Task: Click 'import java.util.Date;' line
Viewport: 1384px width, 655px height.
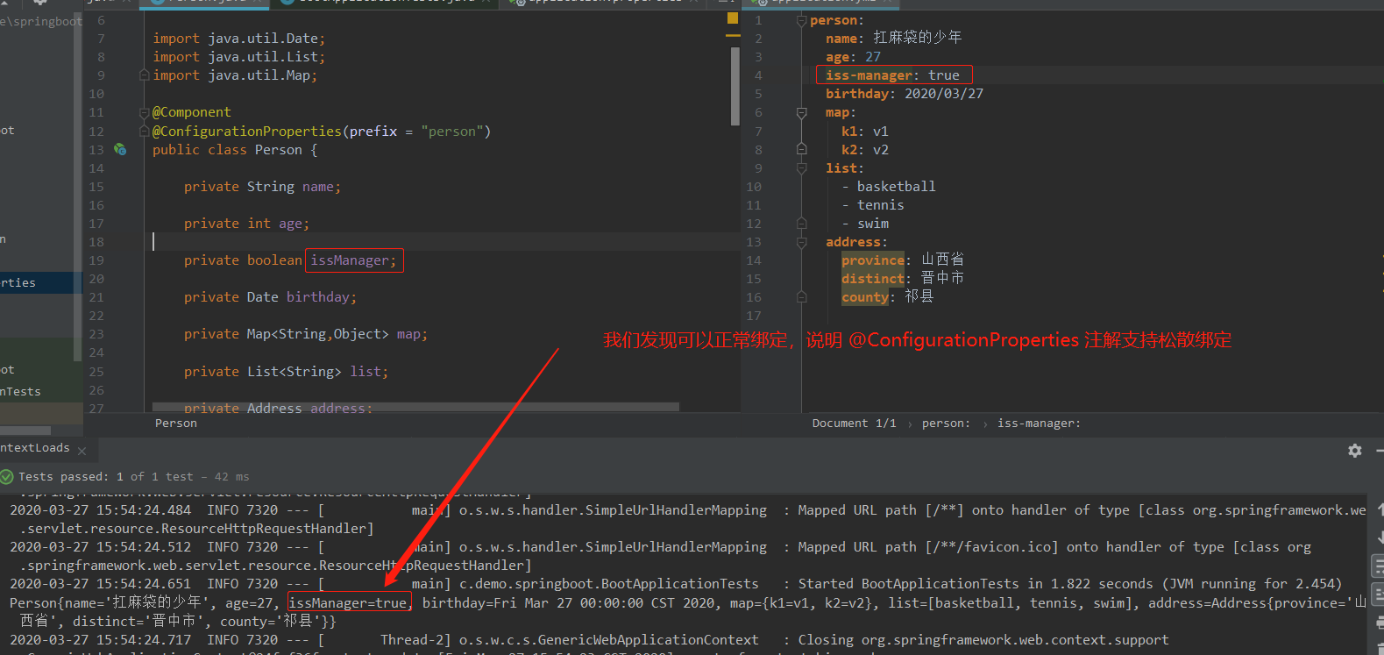Action: click(x=238, y=39)
